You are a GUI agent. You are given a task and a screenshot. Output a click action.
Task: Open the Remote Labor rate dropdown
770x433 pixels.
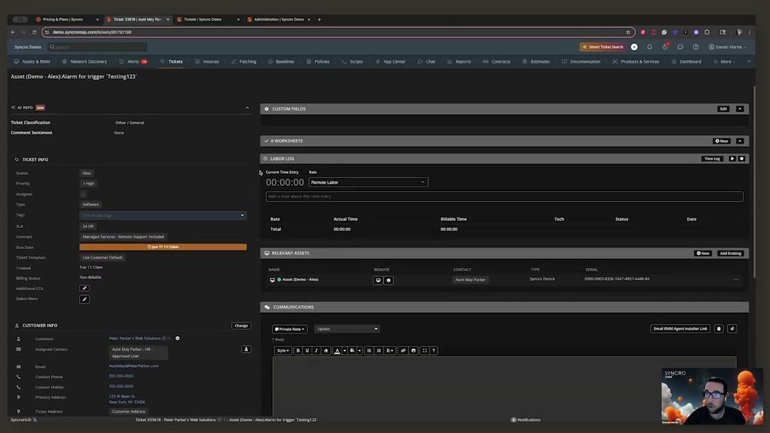pos(368,182)
